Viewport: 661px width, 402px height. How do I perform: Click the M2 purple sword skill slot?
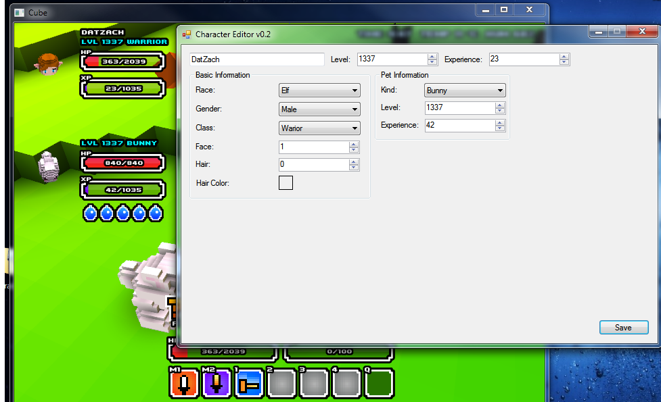point(216,383)
